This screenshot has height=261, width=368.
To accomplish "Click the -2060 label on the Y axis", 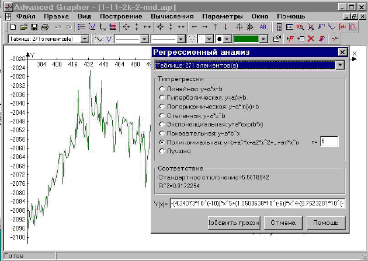I will 18,148.
